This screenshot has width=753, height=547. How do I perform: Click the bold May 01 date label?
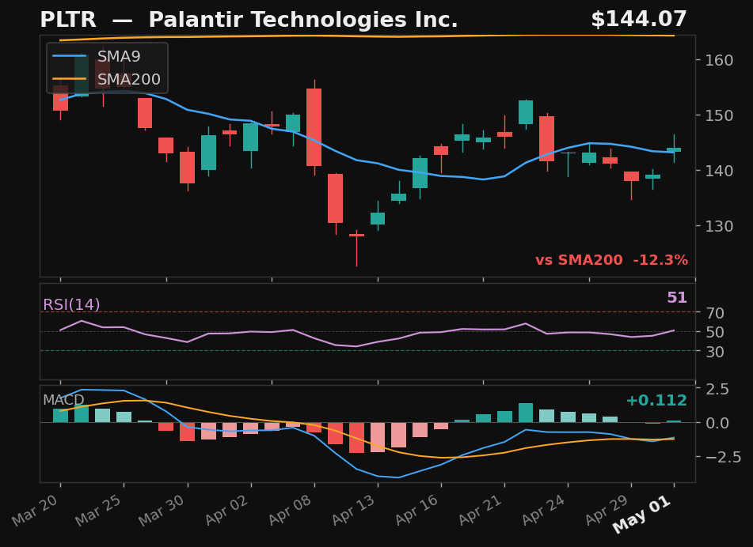coord(642,514)
